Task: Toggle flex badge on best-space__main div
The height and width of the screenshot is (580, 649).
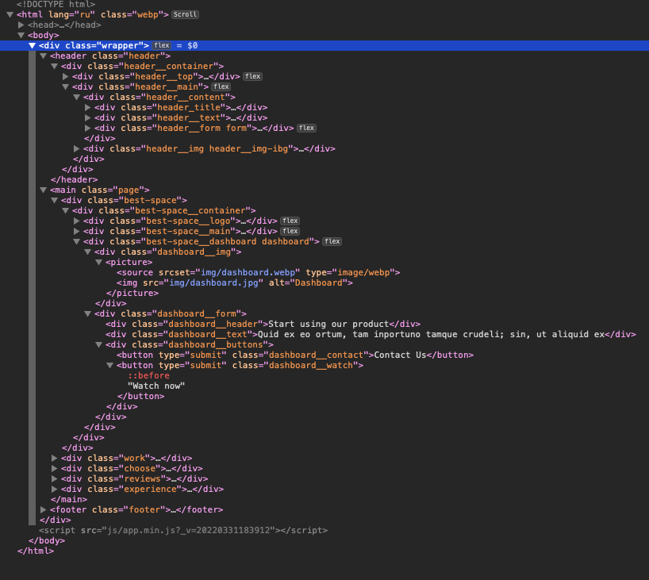Action: point(290,232)
